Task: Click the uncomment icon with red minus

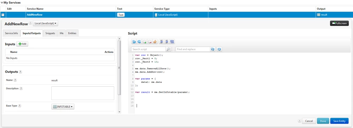Action: pos(150,42)
